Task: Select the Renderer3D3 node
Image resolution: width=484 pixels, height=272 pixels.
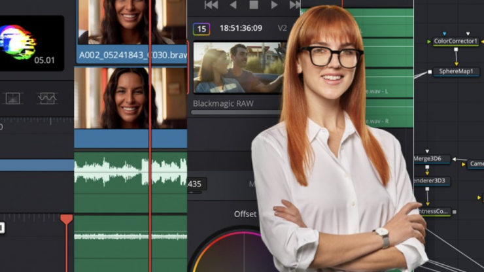Action: [432, 180]
